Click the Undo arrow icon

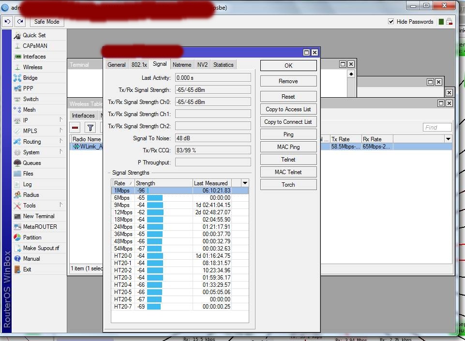[x=7, y=21]
